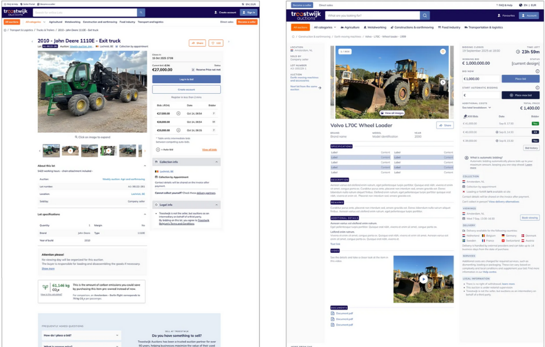Play the wheel loader video

pos(423,279)
